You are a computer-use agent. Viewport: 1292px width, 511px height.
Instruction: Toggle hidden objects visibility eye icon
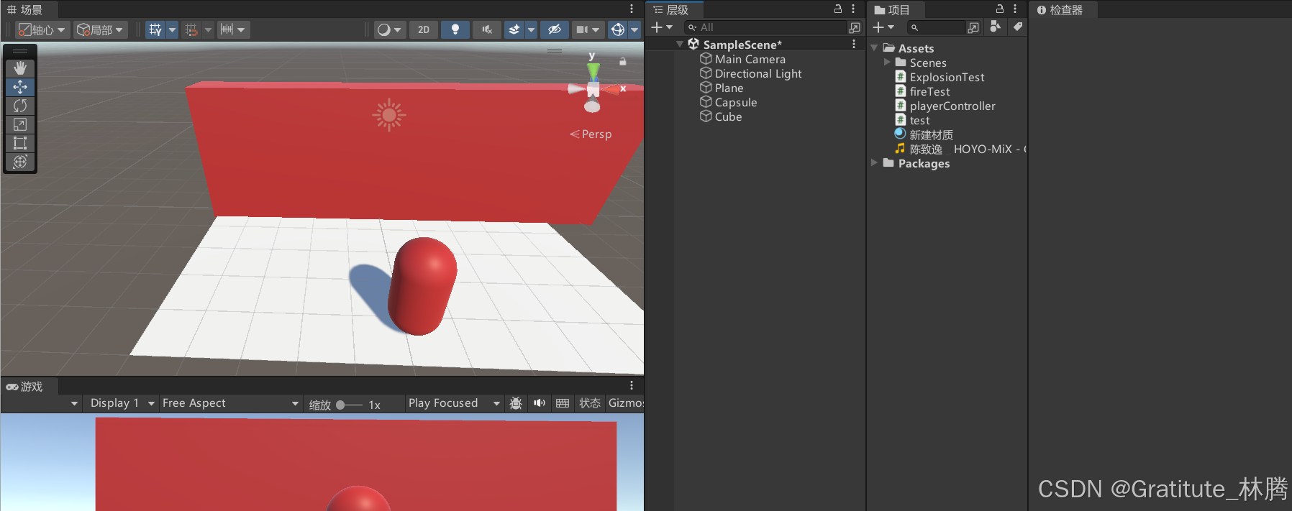click(555, 29)
